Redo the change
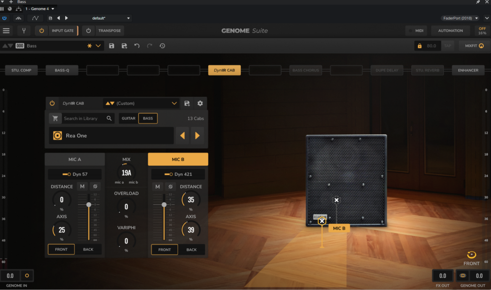The width and height of the screenshot is (491, 290). [150, 46]
